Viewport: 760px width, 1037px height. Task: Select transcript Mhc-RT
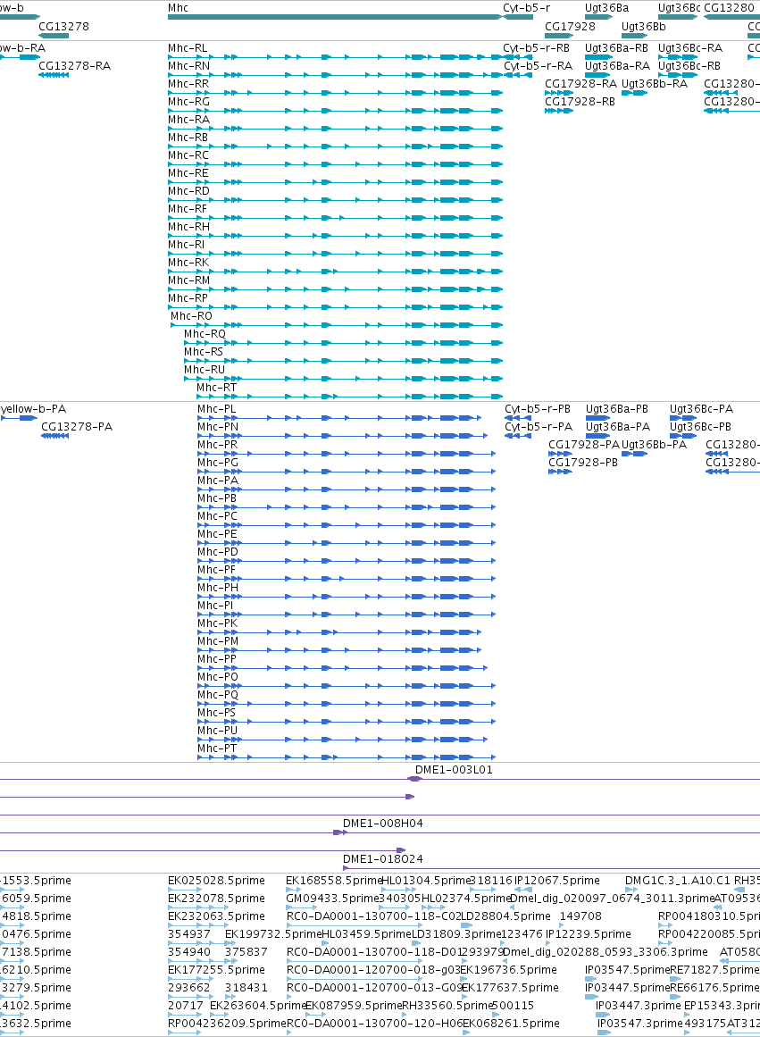click(x=216, y=388)
